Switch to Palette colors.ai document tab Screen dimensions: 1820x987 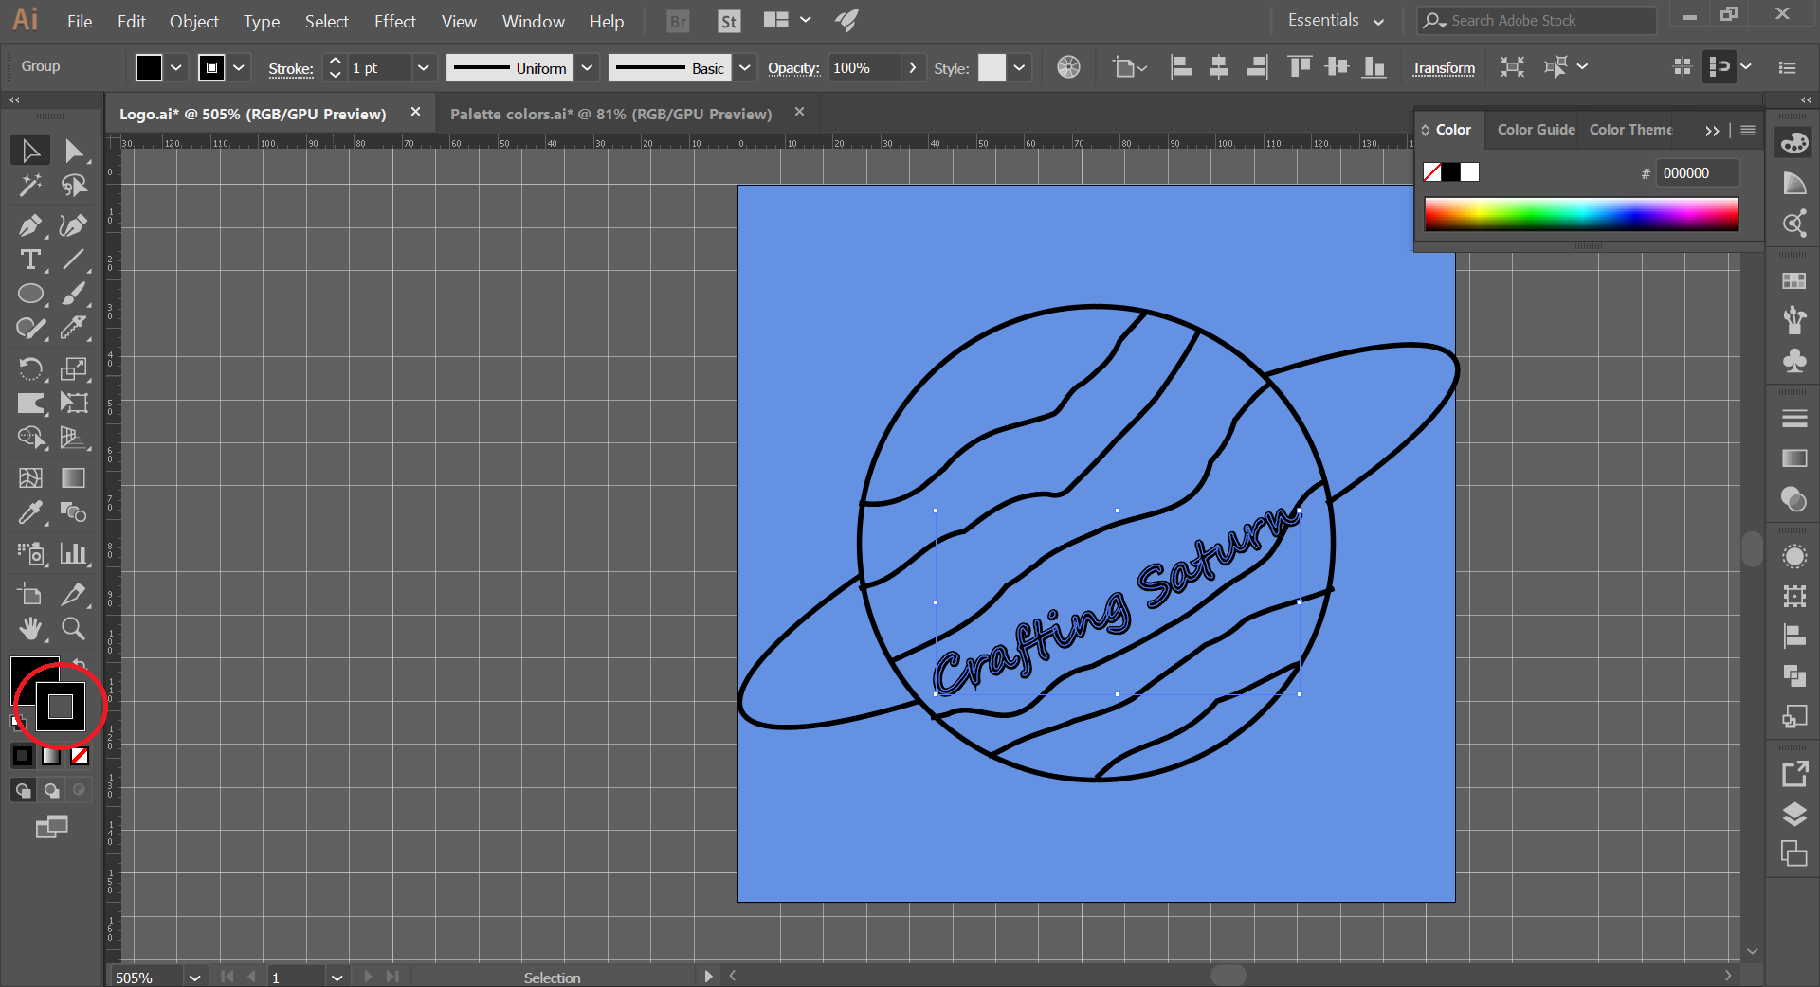pos(610,114)
